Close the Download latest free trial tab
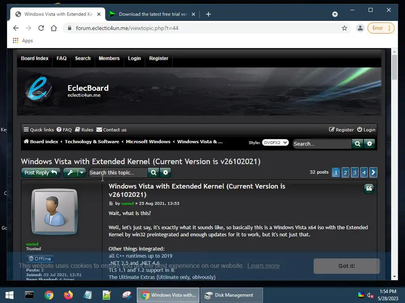The height and width of the screenshot is (303, 405). coord(193,14)
